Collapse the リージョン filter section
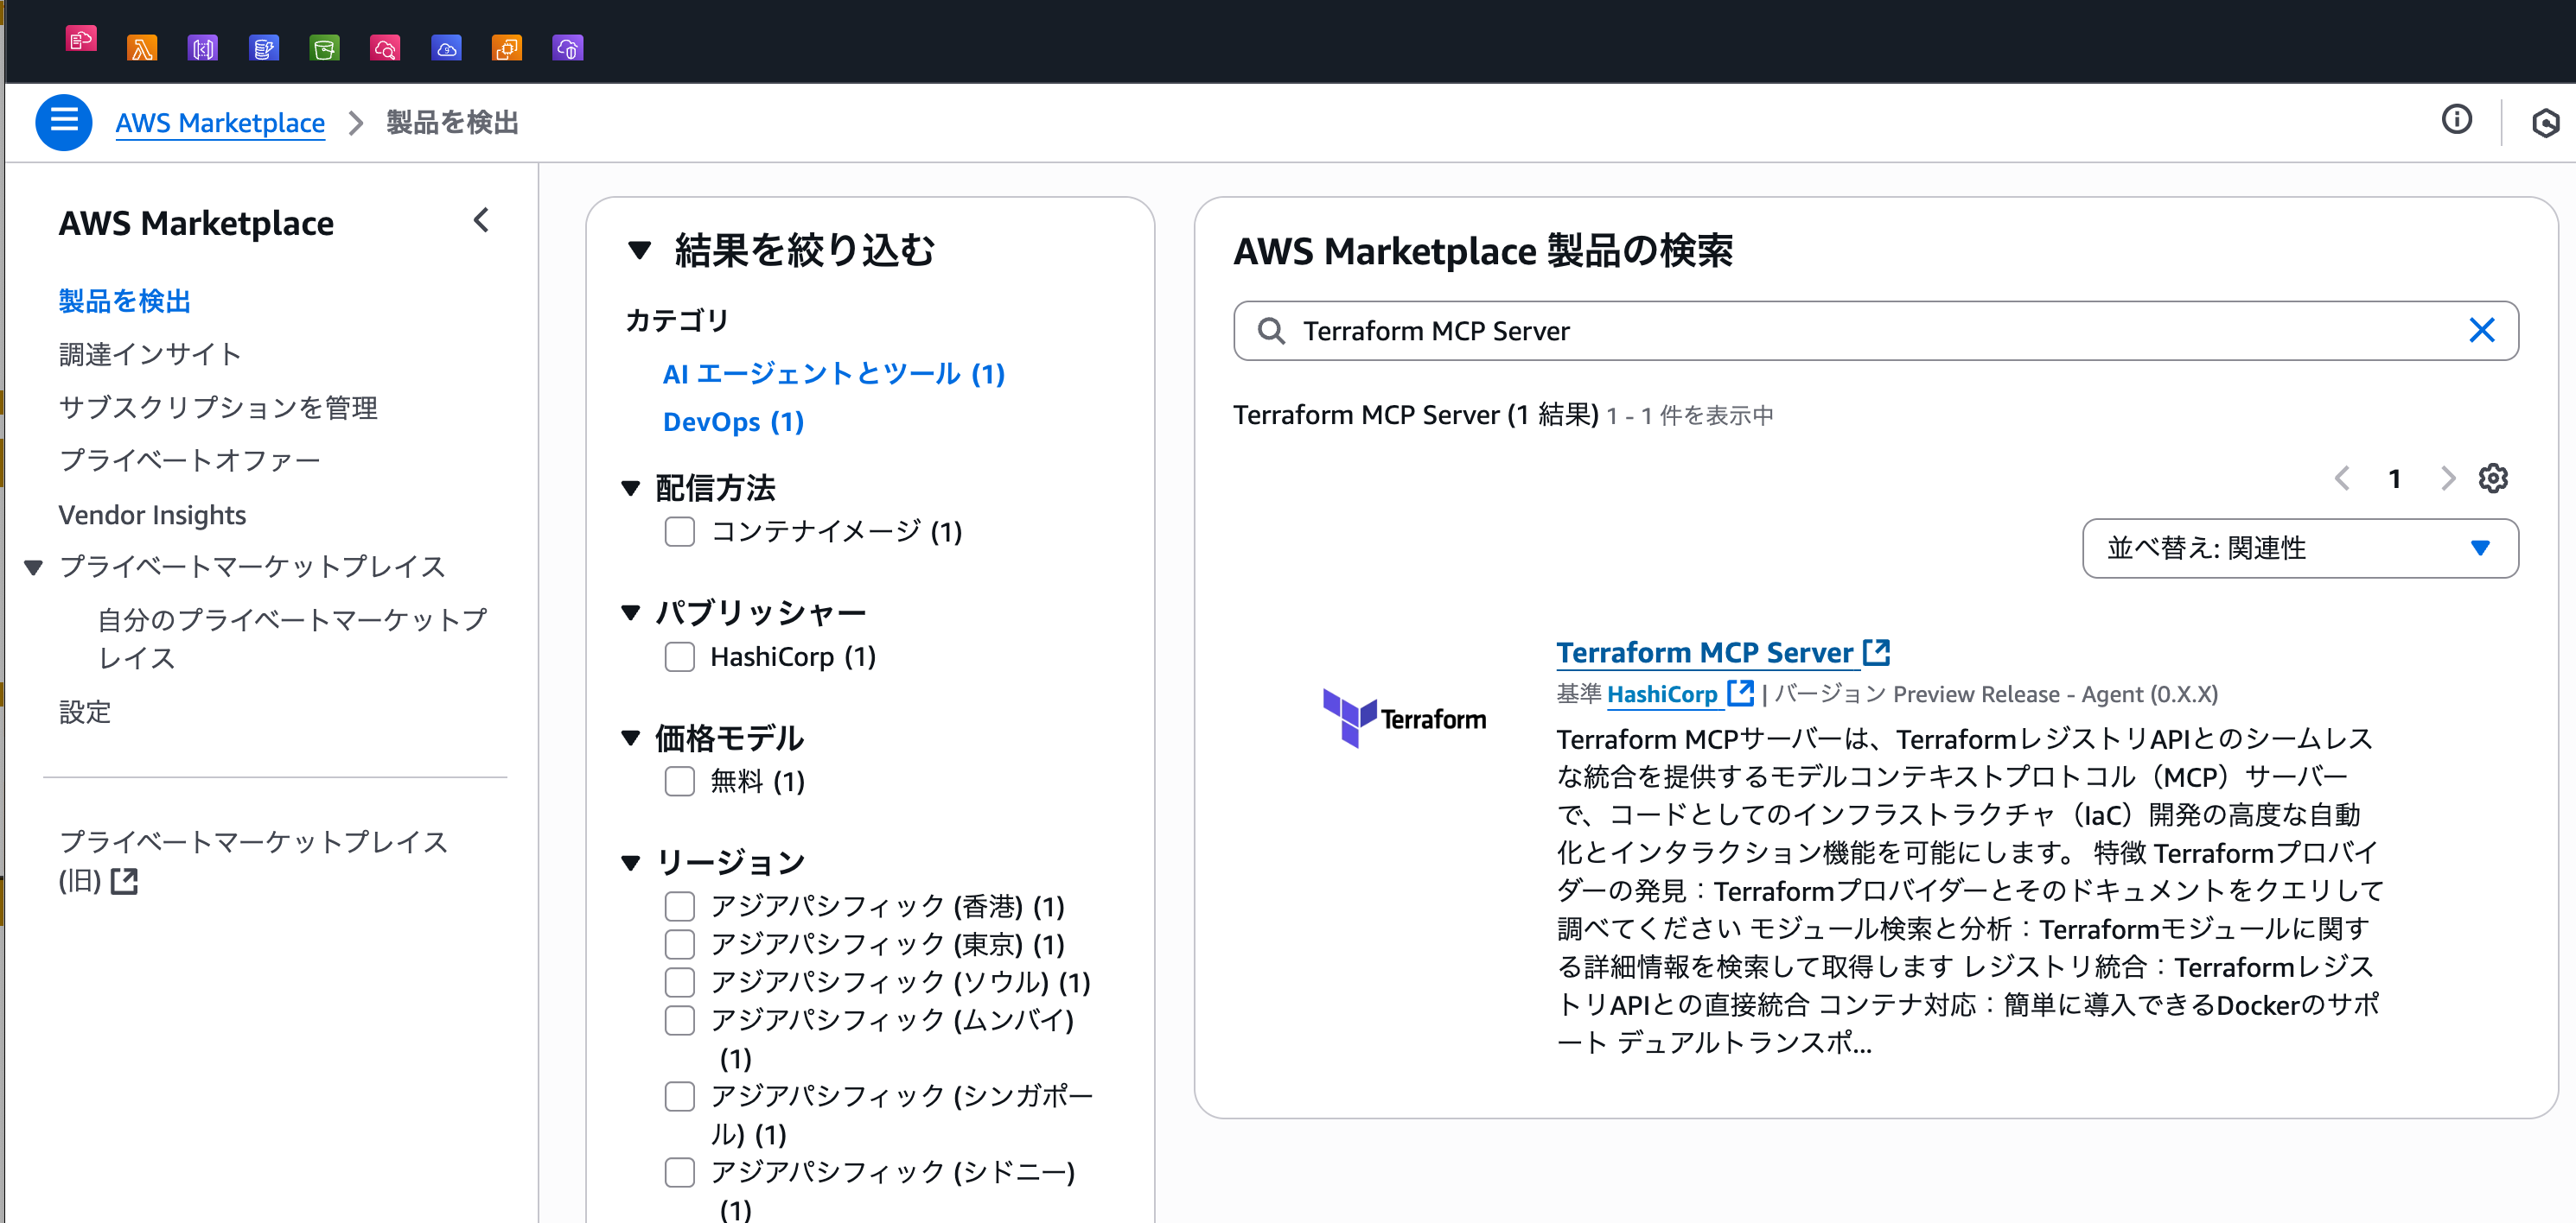Viewport: 2576px width, 1223px height. click(x=630, y=862)
